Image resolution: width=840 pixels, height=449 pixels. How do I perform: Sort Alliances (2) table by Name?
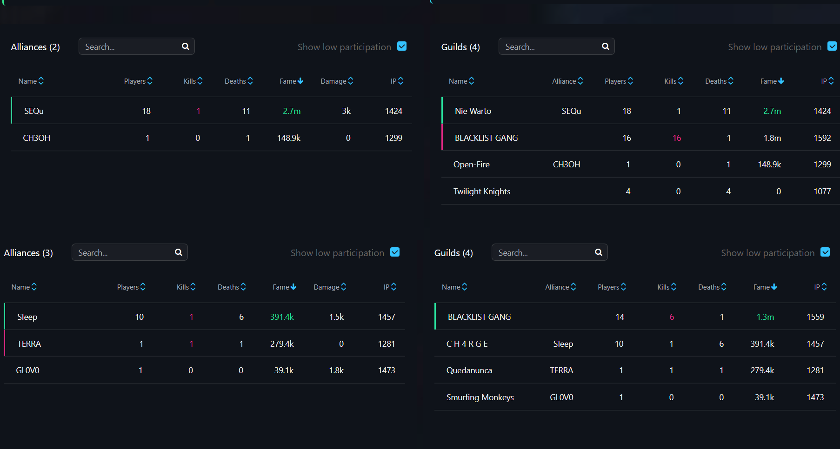[x=31, y=81]
